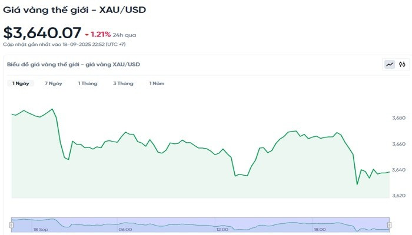Click the right handle of the range navigator
This screenshot has width=412, height=235.
[x=390, y=224]
